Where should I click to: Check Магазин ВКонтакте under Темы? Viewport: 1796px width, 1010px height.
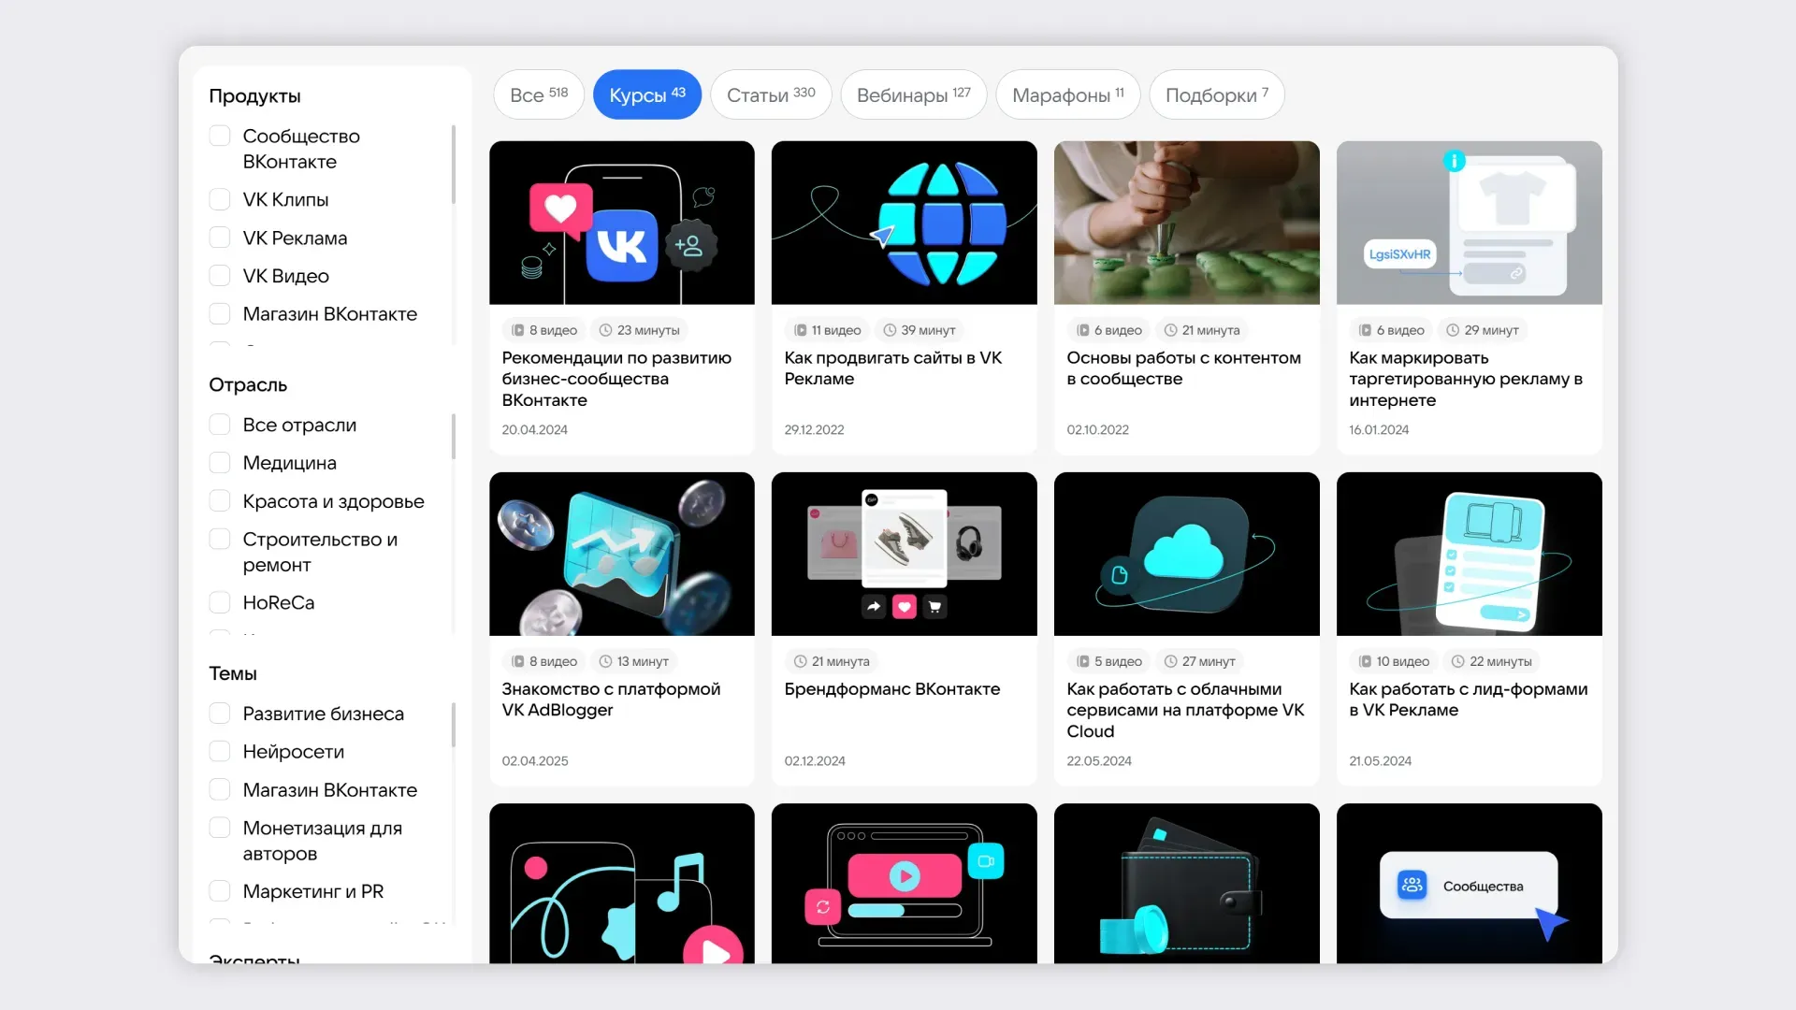pos(220,790)
